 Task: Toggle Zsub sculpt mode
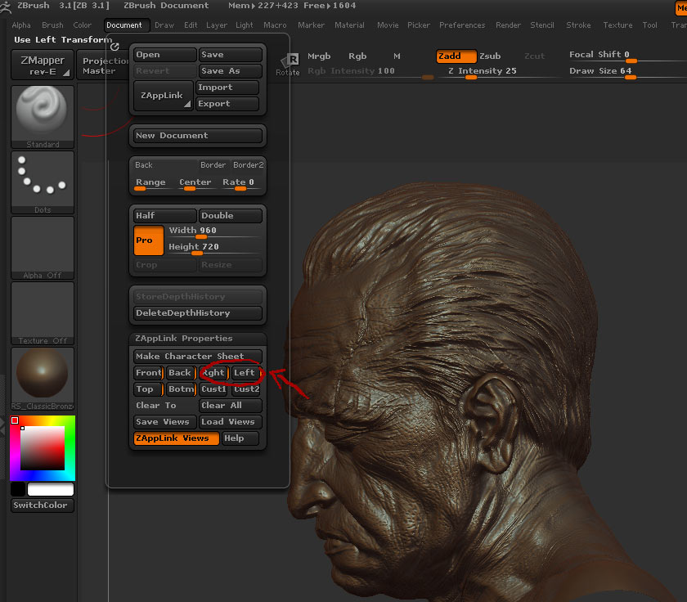tap(490, 56)
